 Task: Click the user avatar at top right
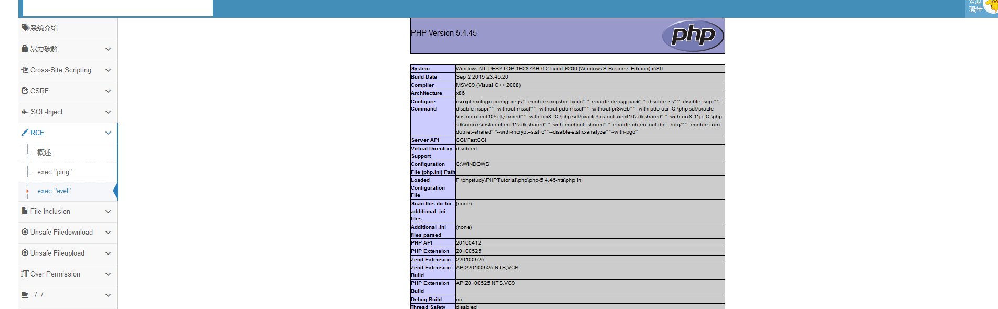[x=991, y=6]
